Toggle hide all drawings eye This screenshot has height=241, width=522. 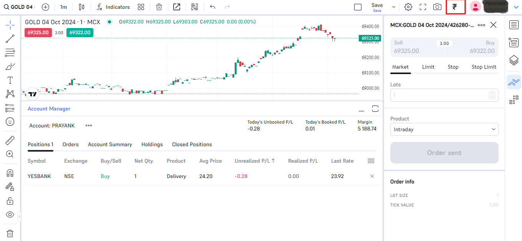pyautogui.click(x=10, y=215)
